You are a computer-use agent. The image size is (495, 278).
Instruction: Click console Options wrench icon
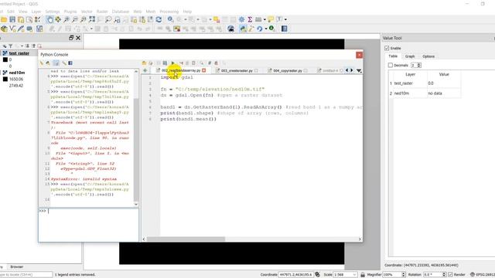click(63, 63)
